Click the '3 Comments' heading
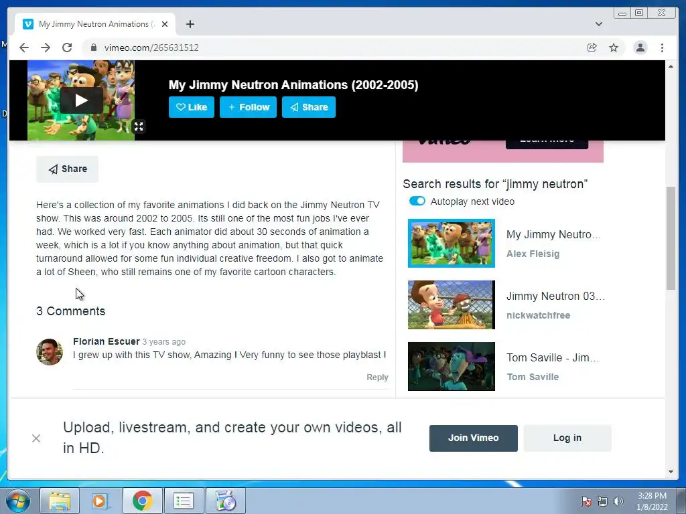The height and width of the screenshot is (514, 686). click(71, 311)
